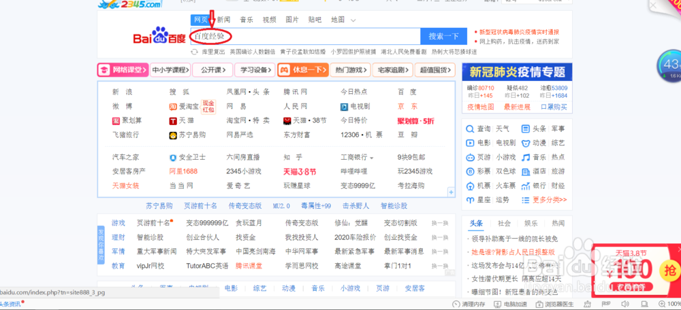Switch to the 娱乐 news tab

(531, 223)
